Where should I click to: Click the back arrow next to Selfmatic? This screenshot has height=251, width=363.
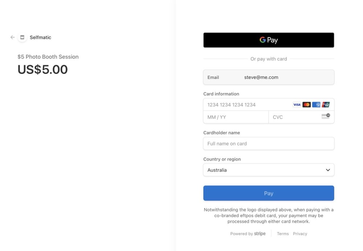13,37
